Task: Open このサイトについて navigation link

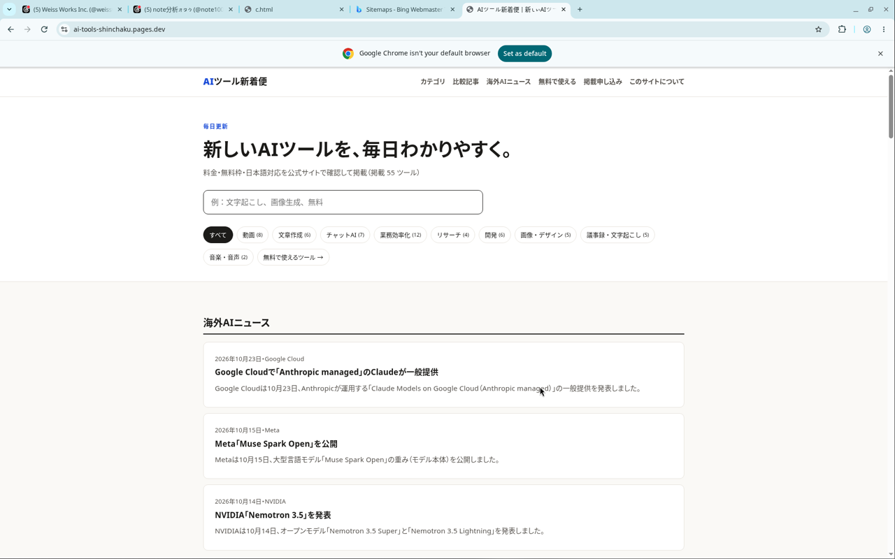Action: 657,82
